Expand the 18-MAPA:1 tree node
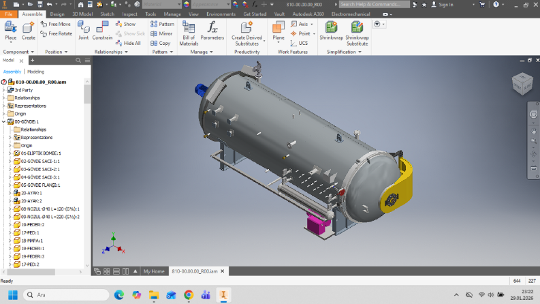Viewport: 540px width, 304px height. point(10,241)
